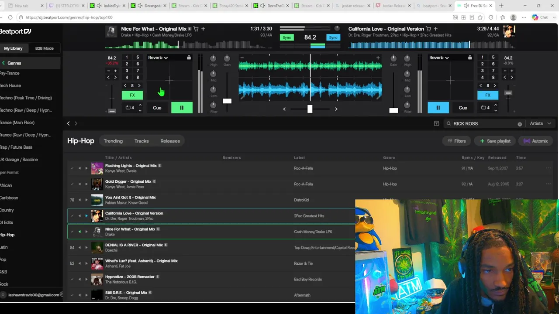The image size is (559, 314).
Task: Collapse the Genres list back arrow
Action: point(3,63)
